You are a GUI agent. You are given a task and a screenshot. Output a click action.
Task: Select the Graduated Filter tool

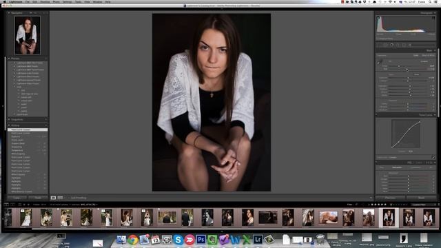click(398, 45)
